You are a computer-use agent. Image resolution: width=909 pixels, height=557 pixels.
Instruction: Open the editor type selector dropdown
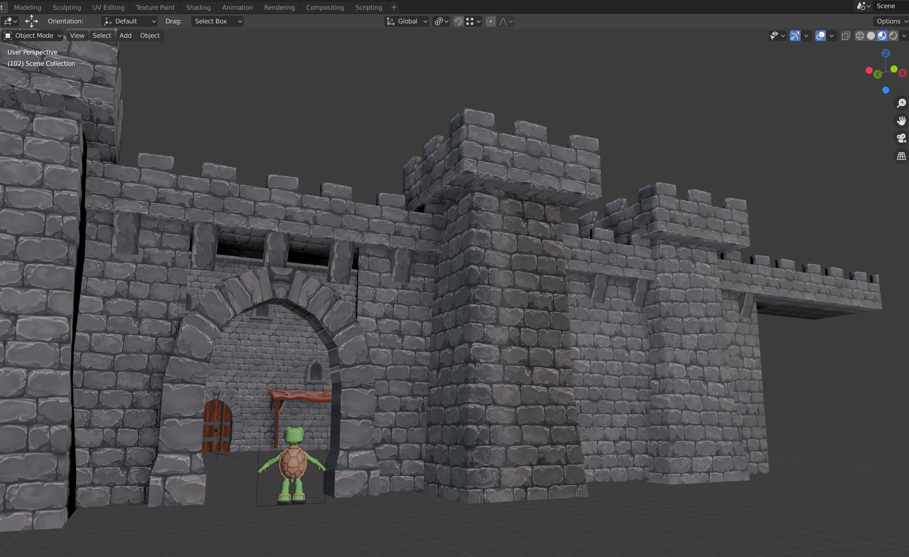pyautogui.click(x=10, y=21)
